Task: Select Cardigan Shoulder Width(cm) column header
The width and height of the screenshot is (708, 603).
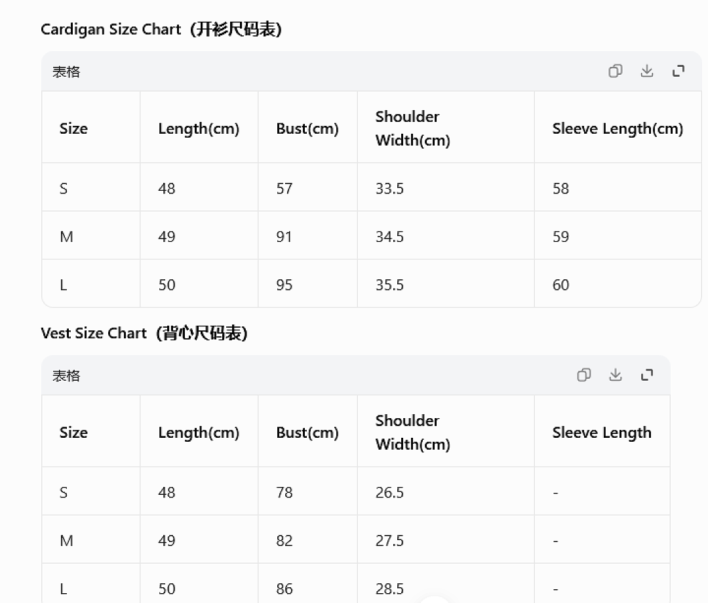Action: click(413, 128)
